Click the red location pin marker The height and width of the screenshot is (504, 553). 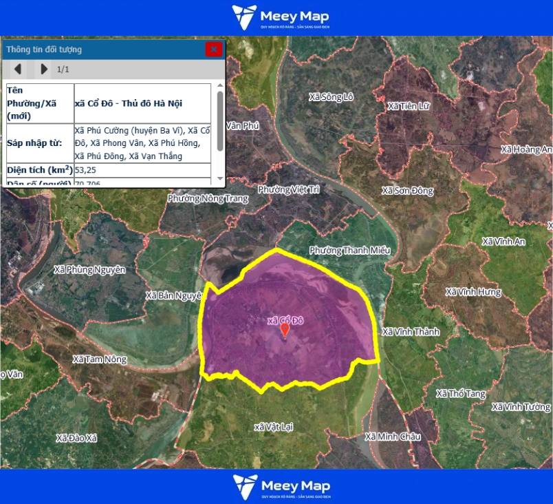pyautogui.click(x=285, y=330)
